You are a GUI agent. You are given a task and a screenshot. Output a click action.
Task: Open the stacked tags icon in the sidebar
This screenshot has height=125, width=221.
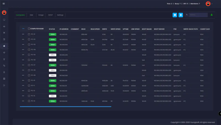(4, 66)
